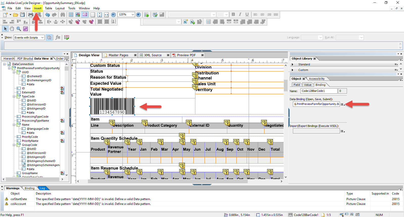
Task: Switch to the Master Pages tab
Action: (x=118, y=55)
